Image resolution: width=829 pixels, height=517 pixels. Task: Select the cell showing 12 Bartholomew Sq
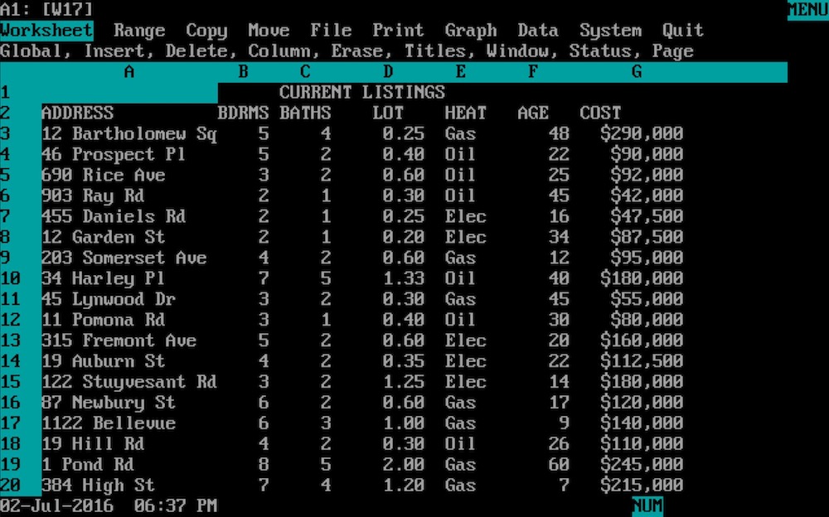(128, 133)
